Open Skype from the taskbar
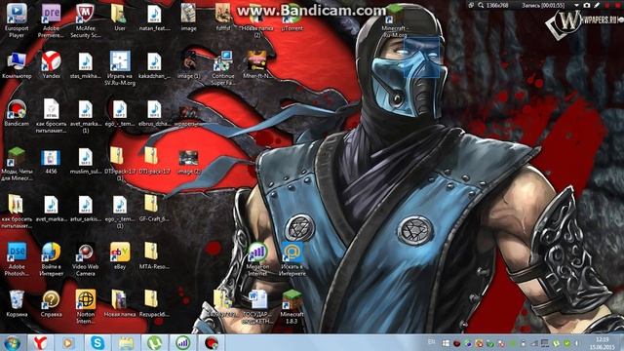 coord(97,343)
